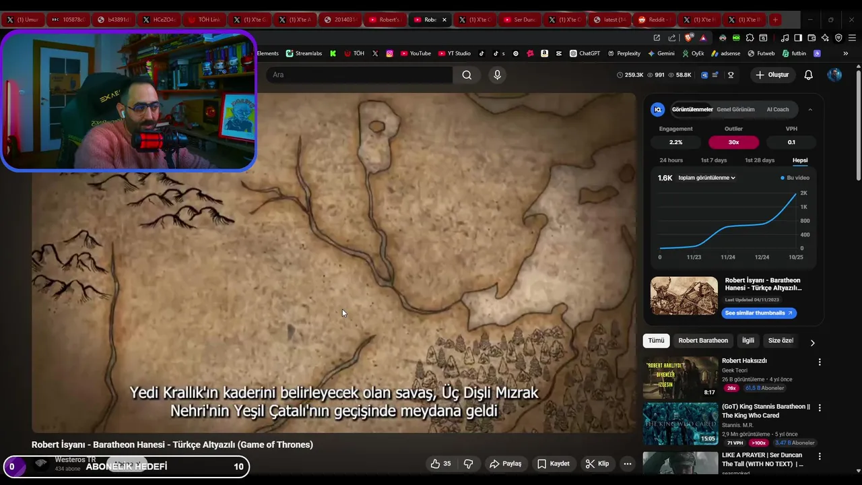862x485 pixels.
Task: Open a new browser tab
Action: tap(775, 20)
